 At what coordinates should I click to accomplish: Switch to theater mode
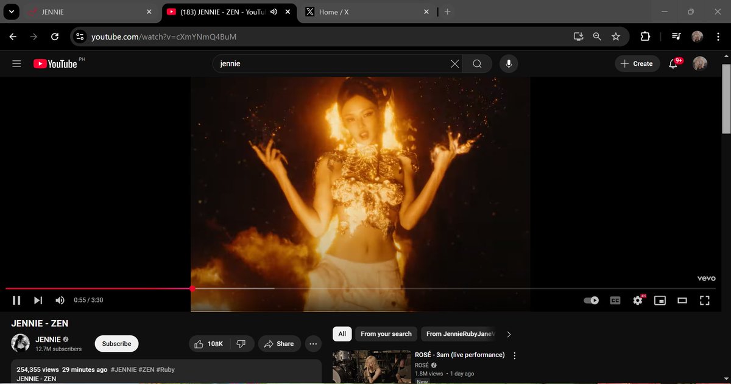click(682, 300)
